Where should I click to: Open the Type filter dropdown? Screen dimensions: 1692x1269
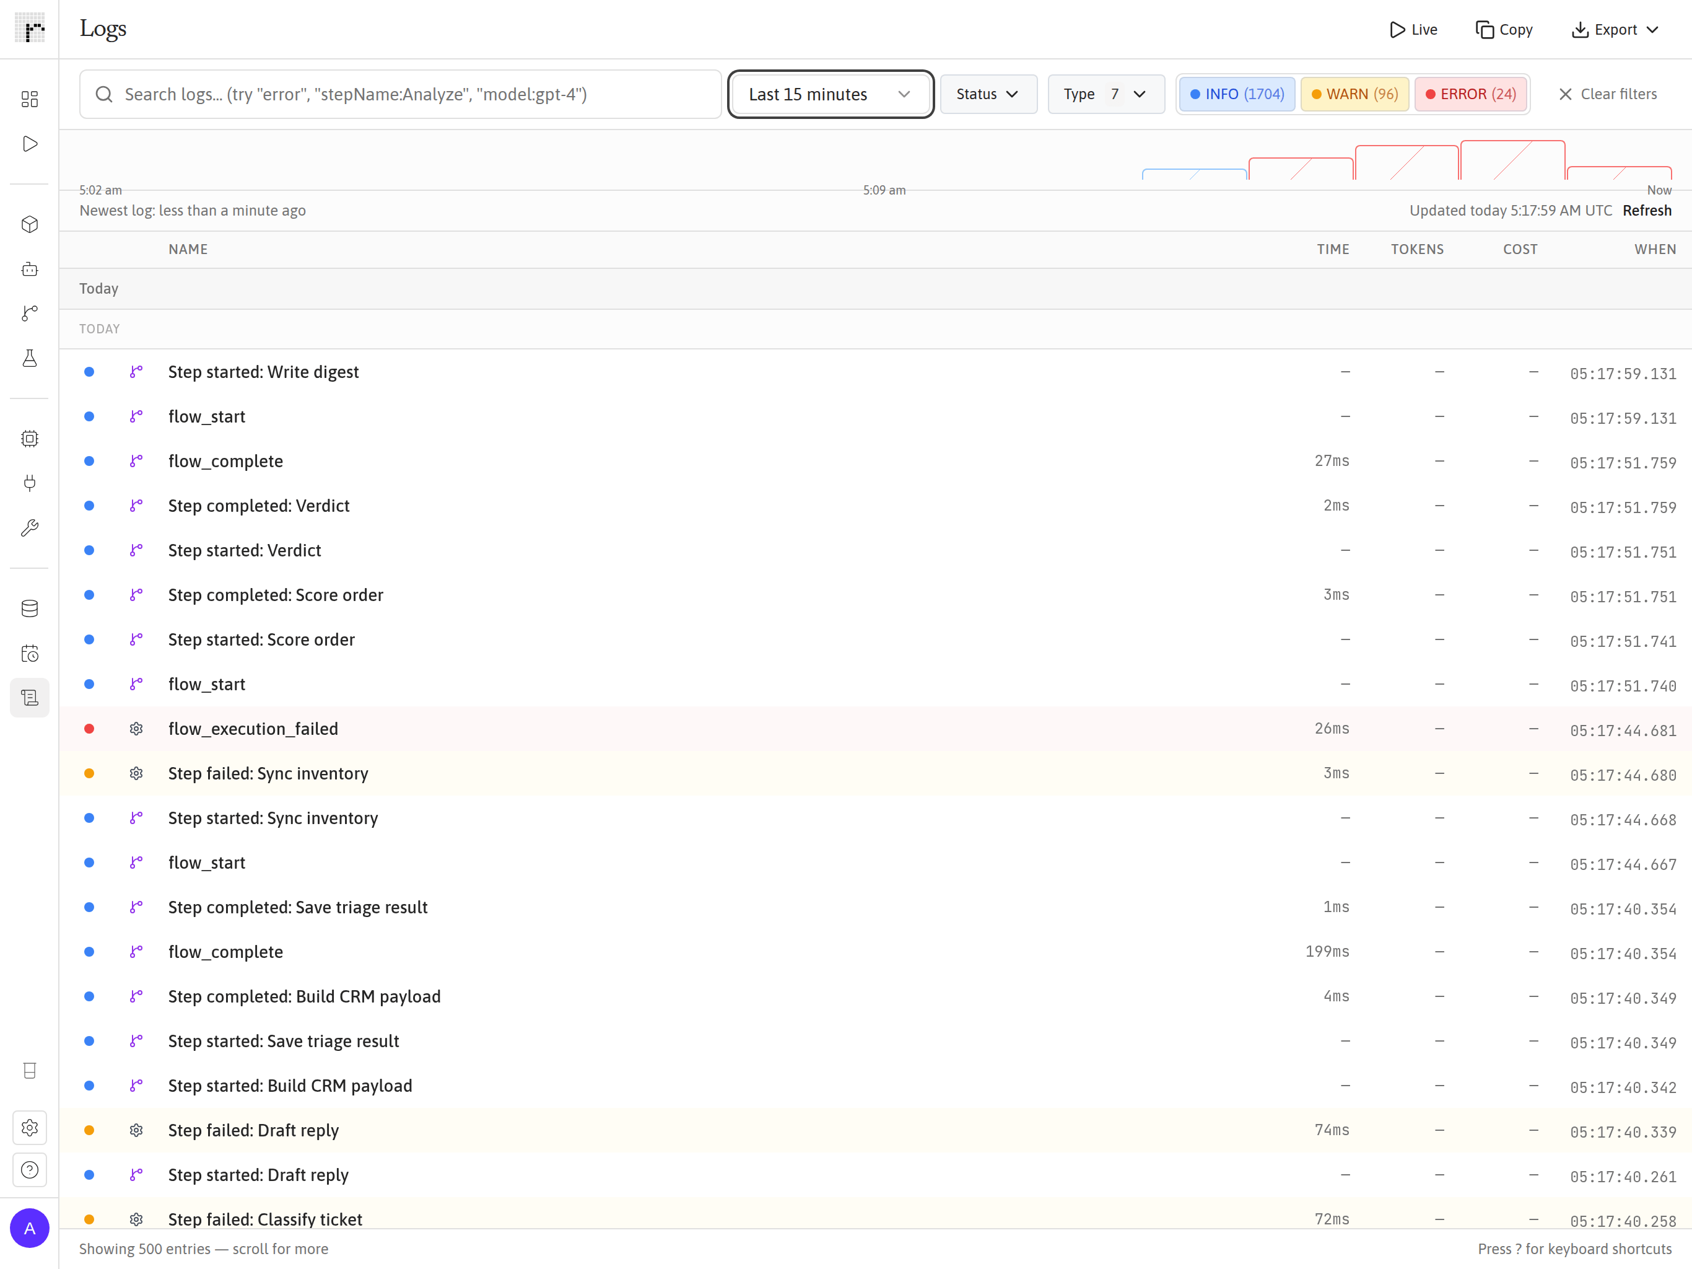tap(1106, 94)
